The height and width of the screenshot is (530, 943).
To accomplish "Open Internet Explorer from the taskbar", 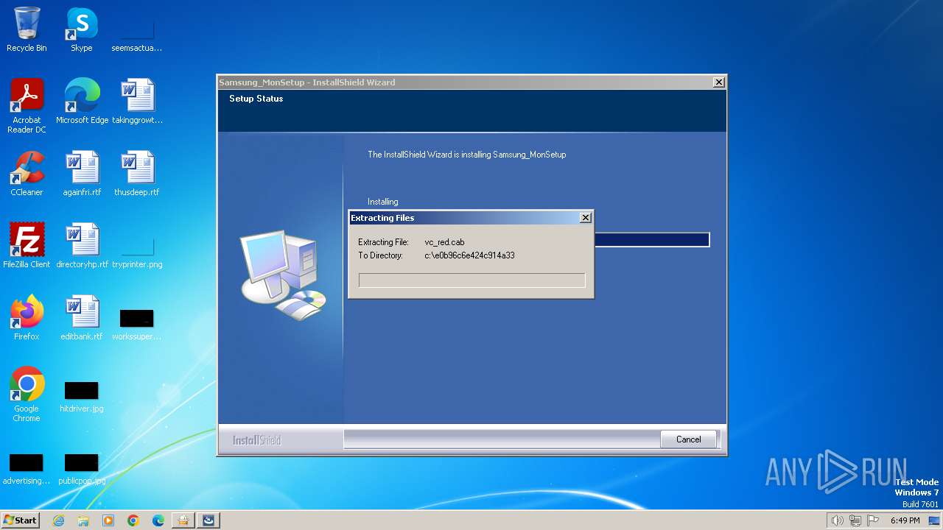I will [58, 520].
